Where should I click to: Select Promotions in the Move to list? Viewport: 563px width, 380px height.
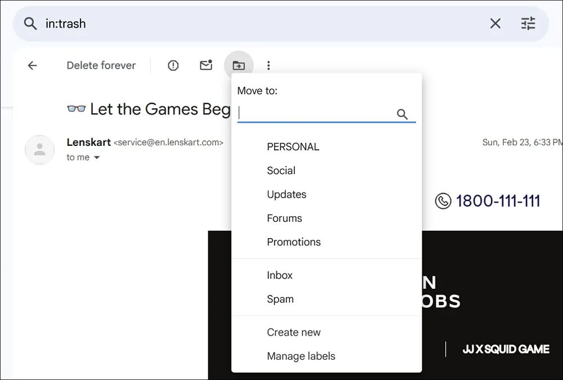pyautogui.click(x=293, y=242)
